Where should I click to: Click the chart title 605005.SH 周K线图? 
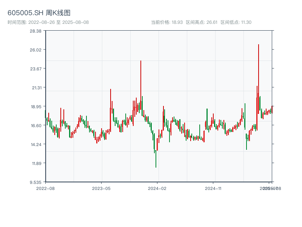click(39, 13)
